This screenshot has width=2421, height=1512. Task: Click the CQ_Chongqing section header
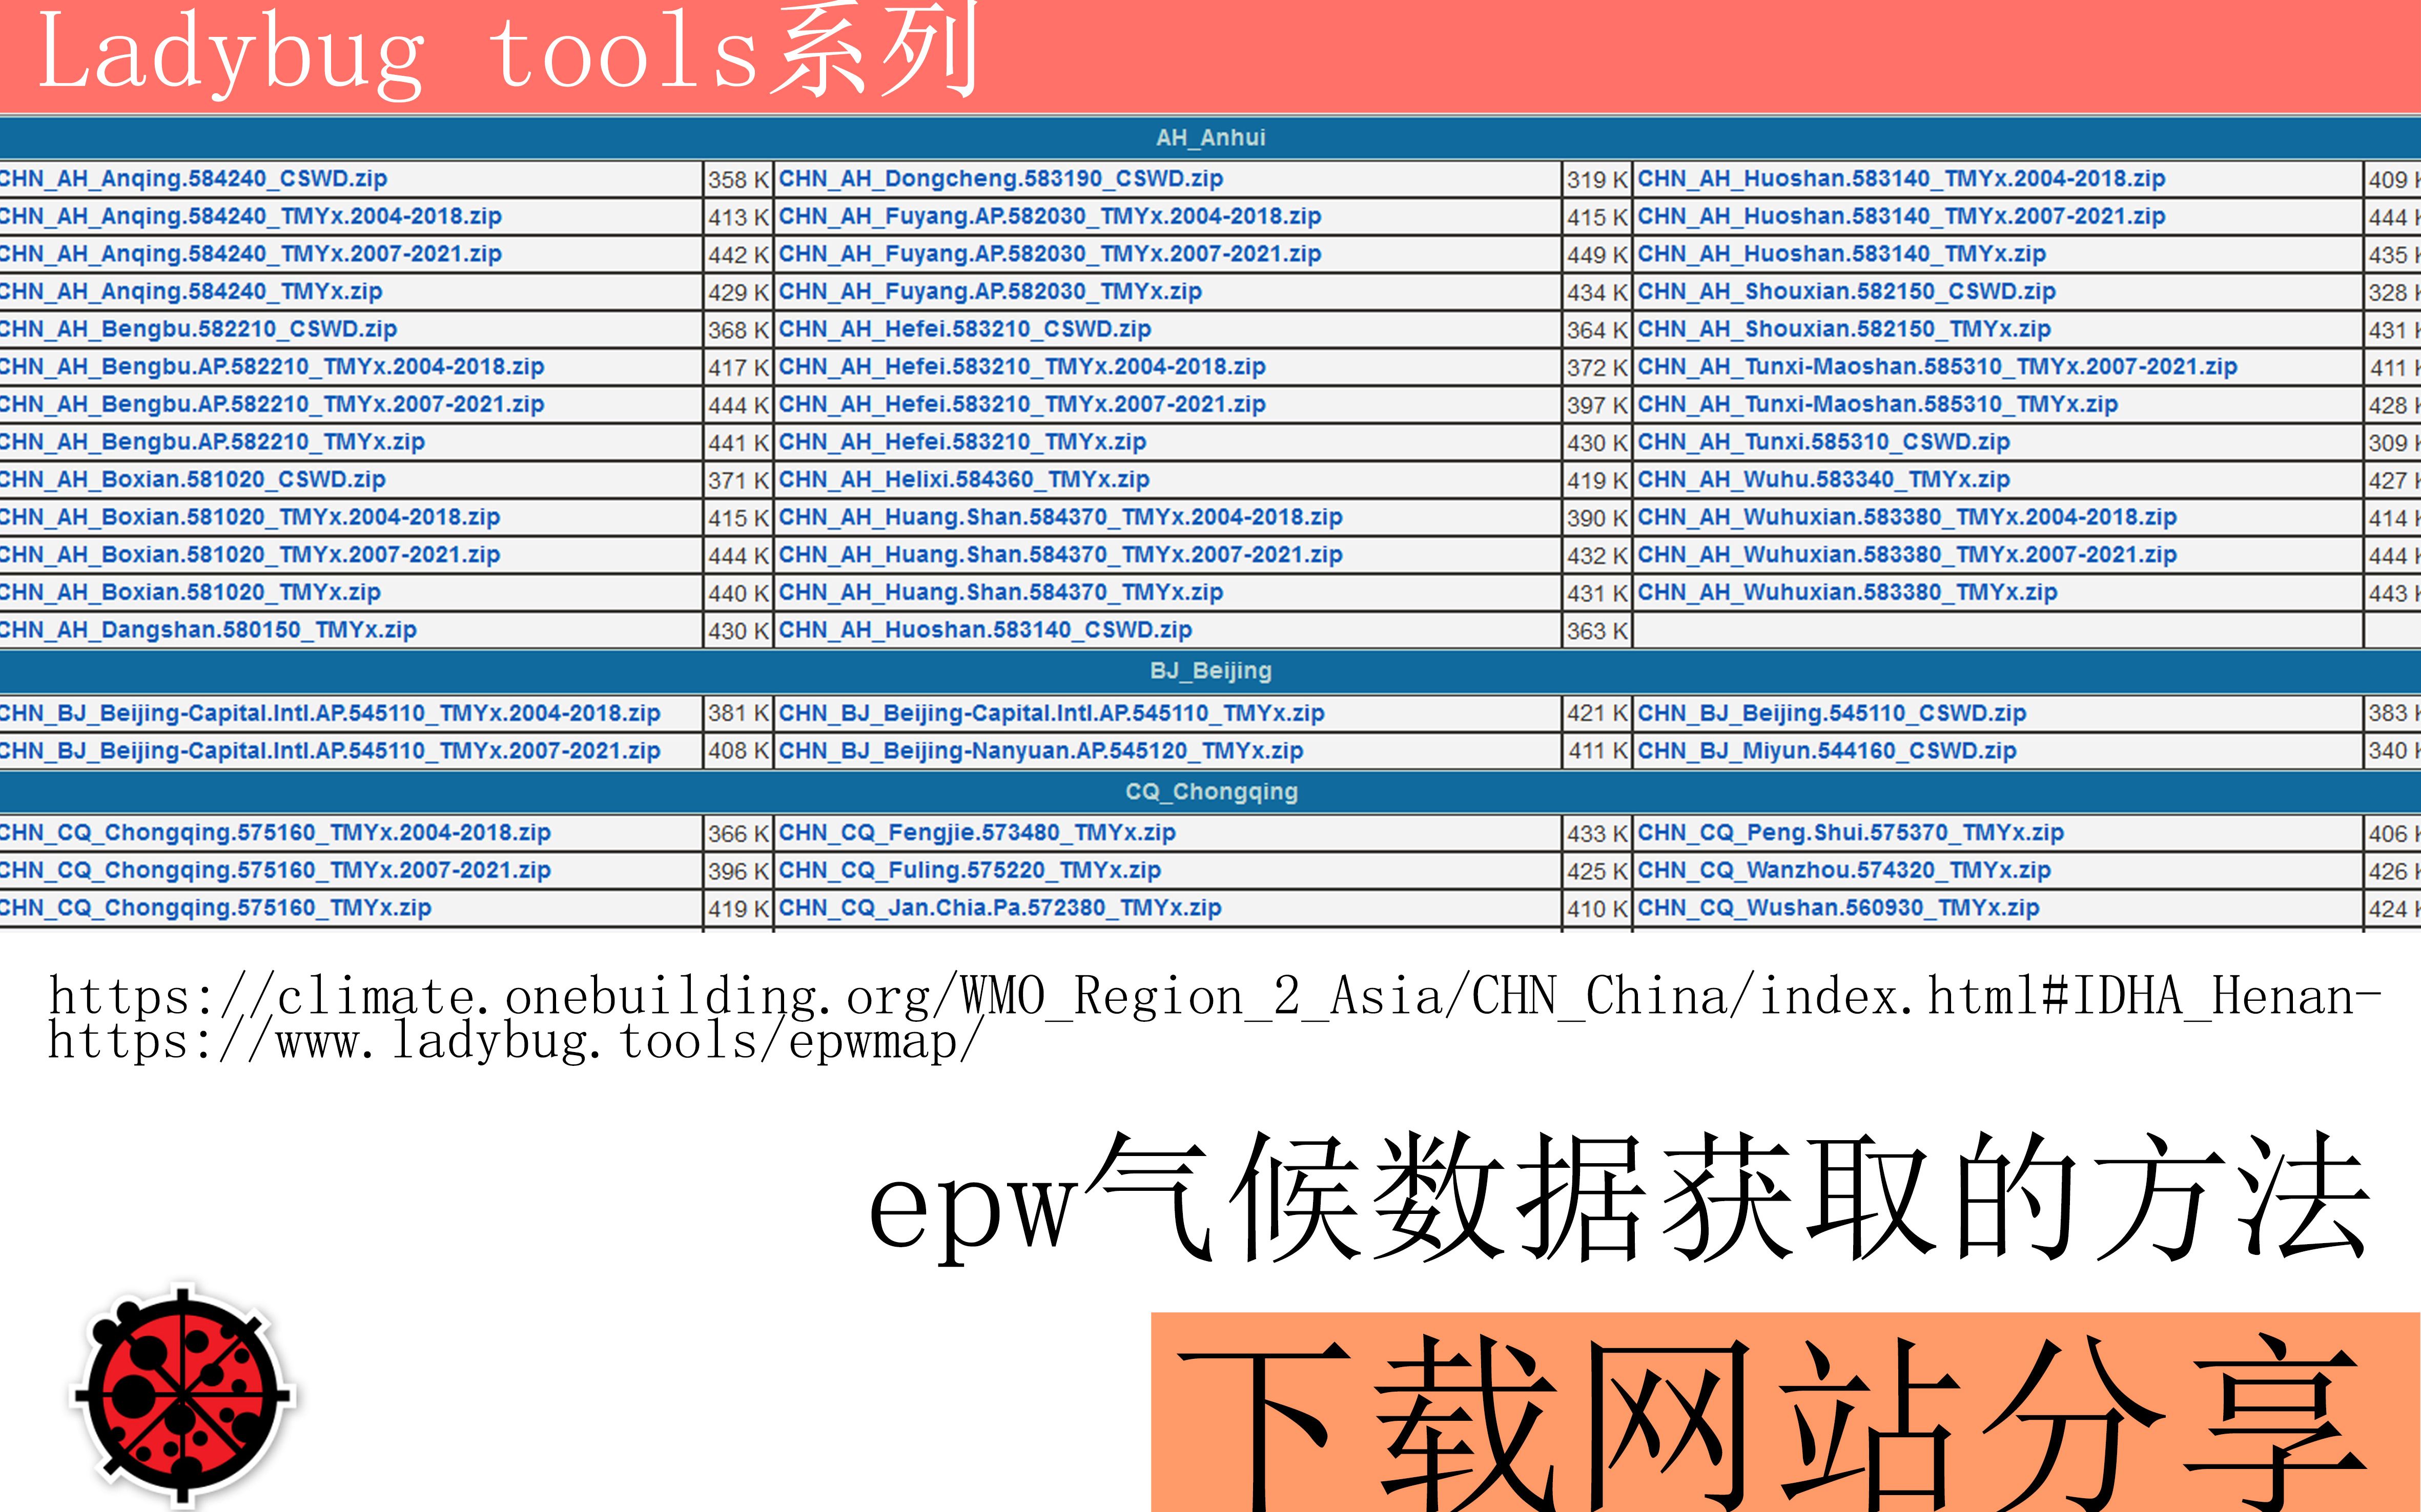[x=1210, y=792]
